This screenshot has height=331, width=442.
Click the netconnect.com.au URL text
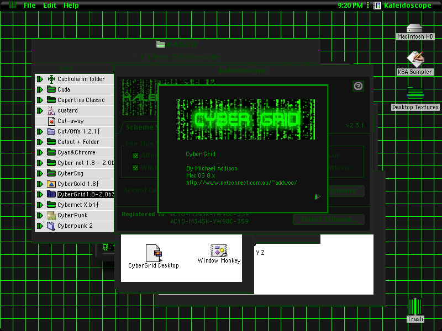click(241, 183)
